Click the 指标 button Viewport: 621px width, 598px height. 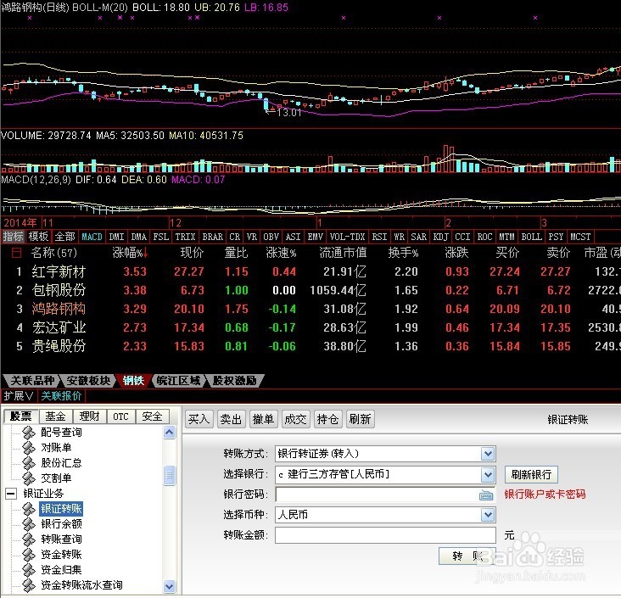click(13, 237)
